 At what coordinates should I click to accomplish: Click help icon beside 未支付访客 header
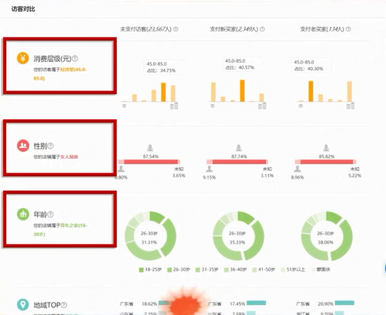point(176,29)
